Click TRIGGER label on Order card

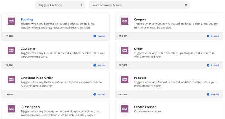point(123,65)
